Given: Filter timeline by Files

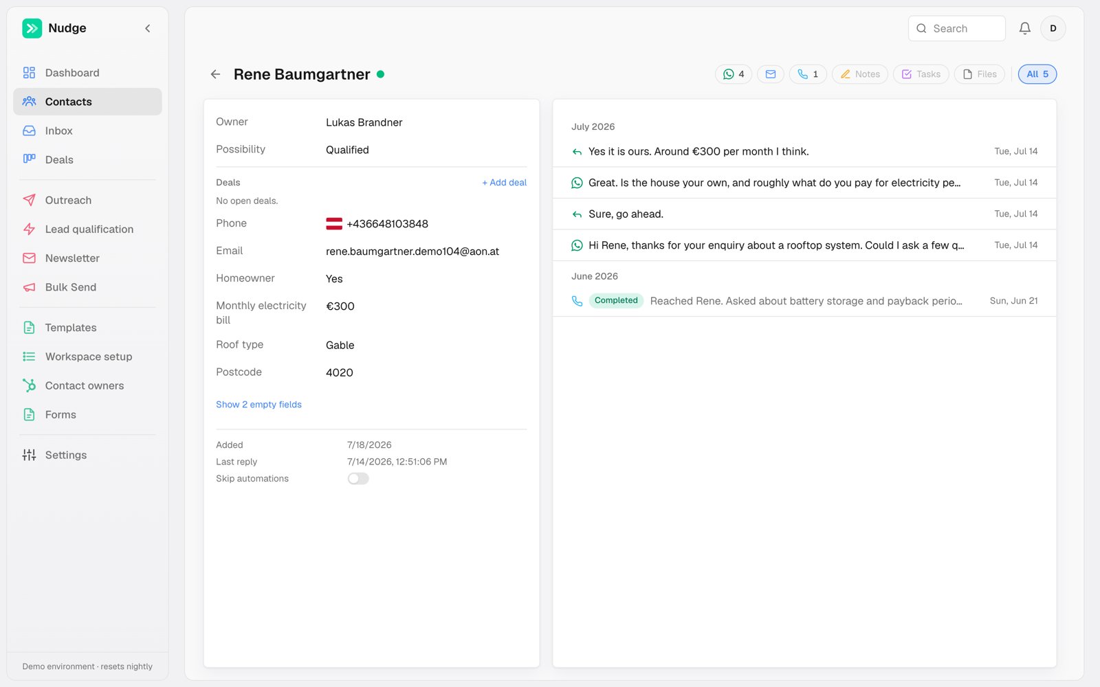Looking at the screenshot, I should point(980,74).
